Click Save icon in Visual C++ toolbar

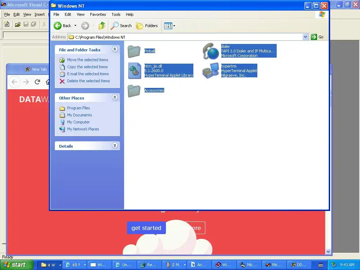click(26, 24)
